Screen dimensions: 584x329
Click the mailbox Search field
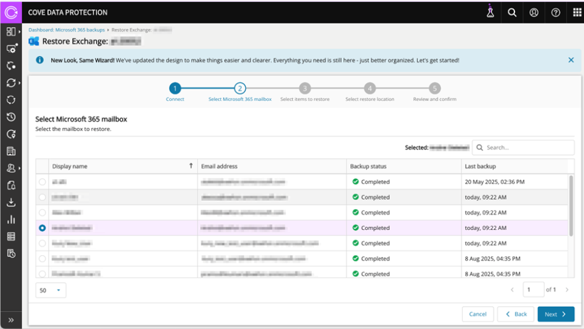[523, 148]
